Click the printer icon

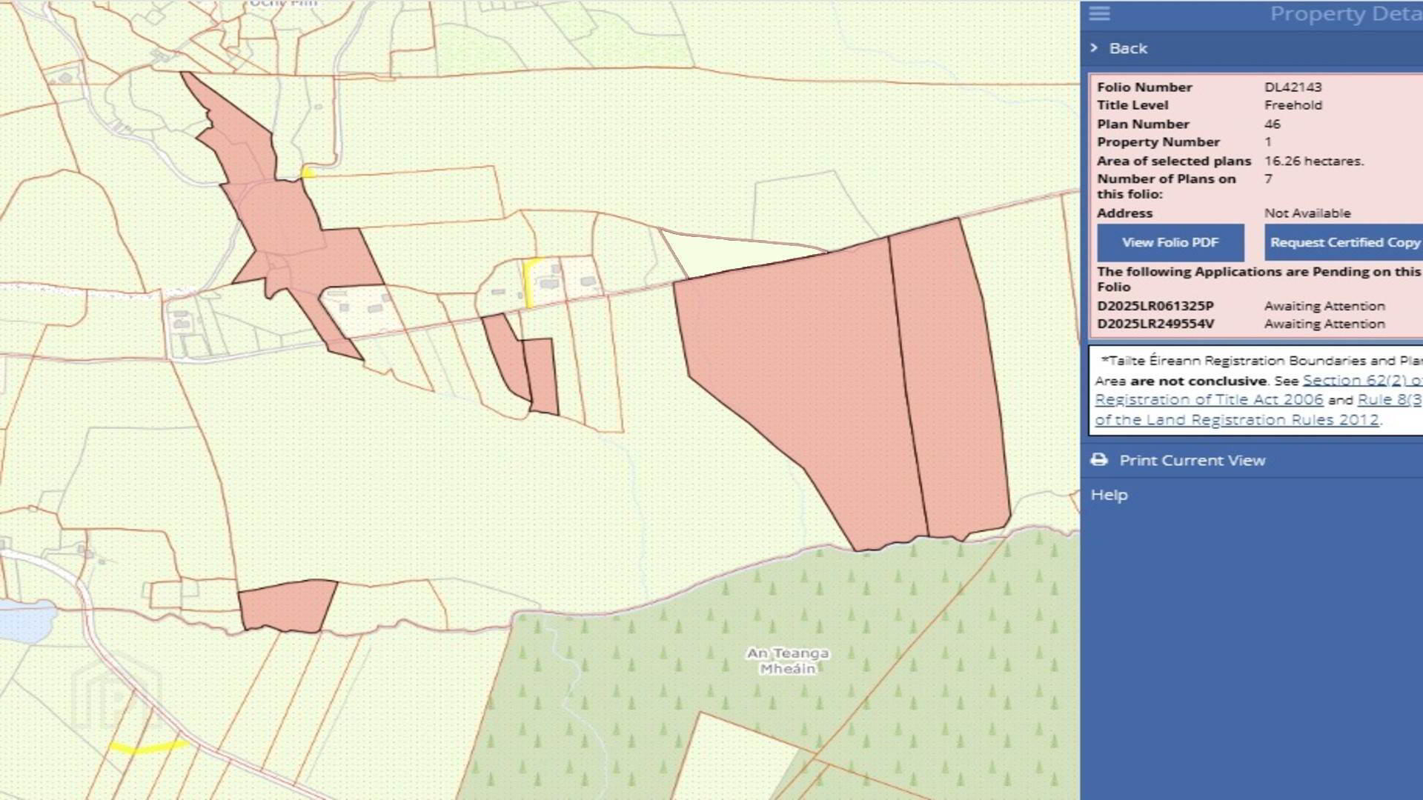point(1099,460)
